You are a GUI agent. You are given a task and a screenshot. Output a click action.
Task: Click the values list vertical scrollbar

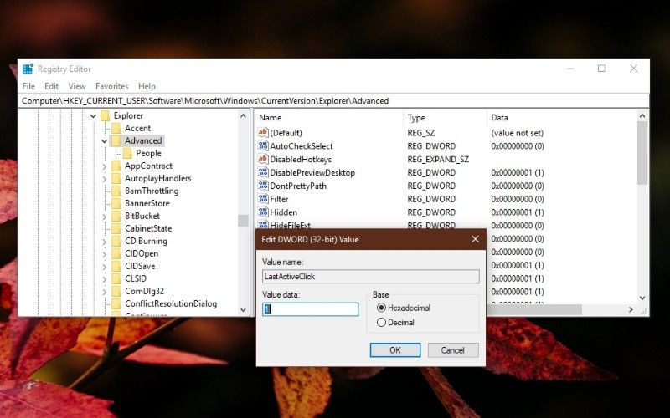642,209
